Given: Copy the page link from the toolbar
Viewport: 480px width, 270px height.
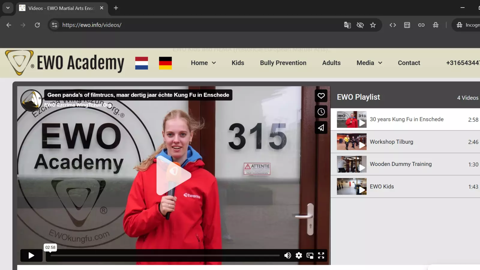Looking at the screenshot, I should (421, 25).
